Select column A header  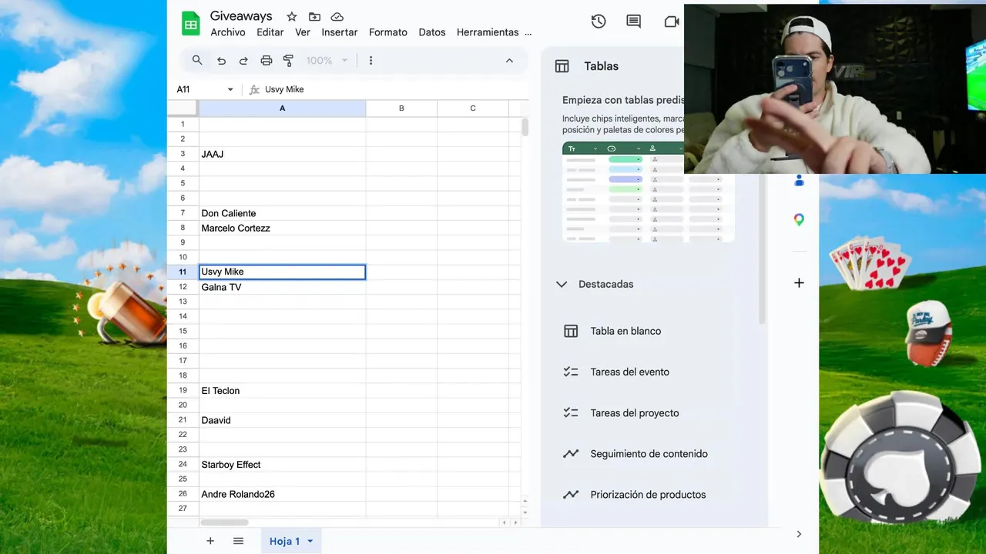pos(282,108)
